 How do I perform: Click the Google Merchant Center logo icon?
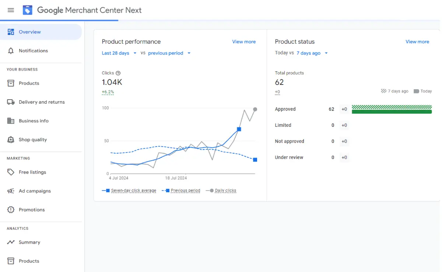[x=28, y=10]
